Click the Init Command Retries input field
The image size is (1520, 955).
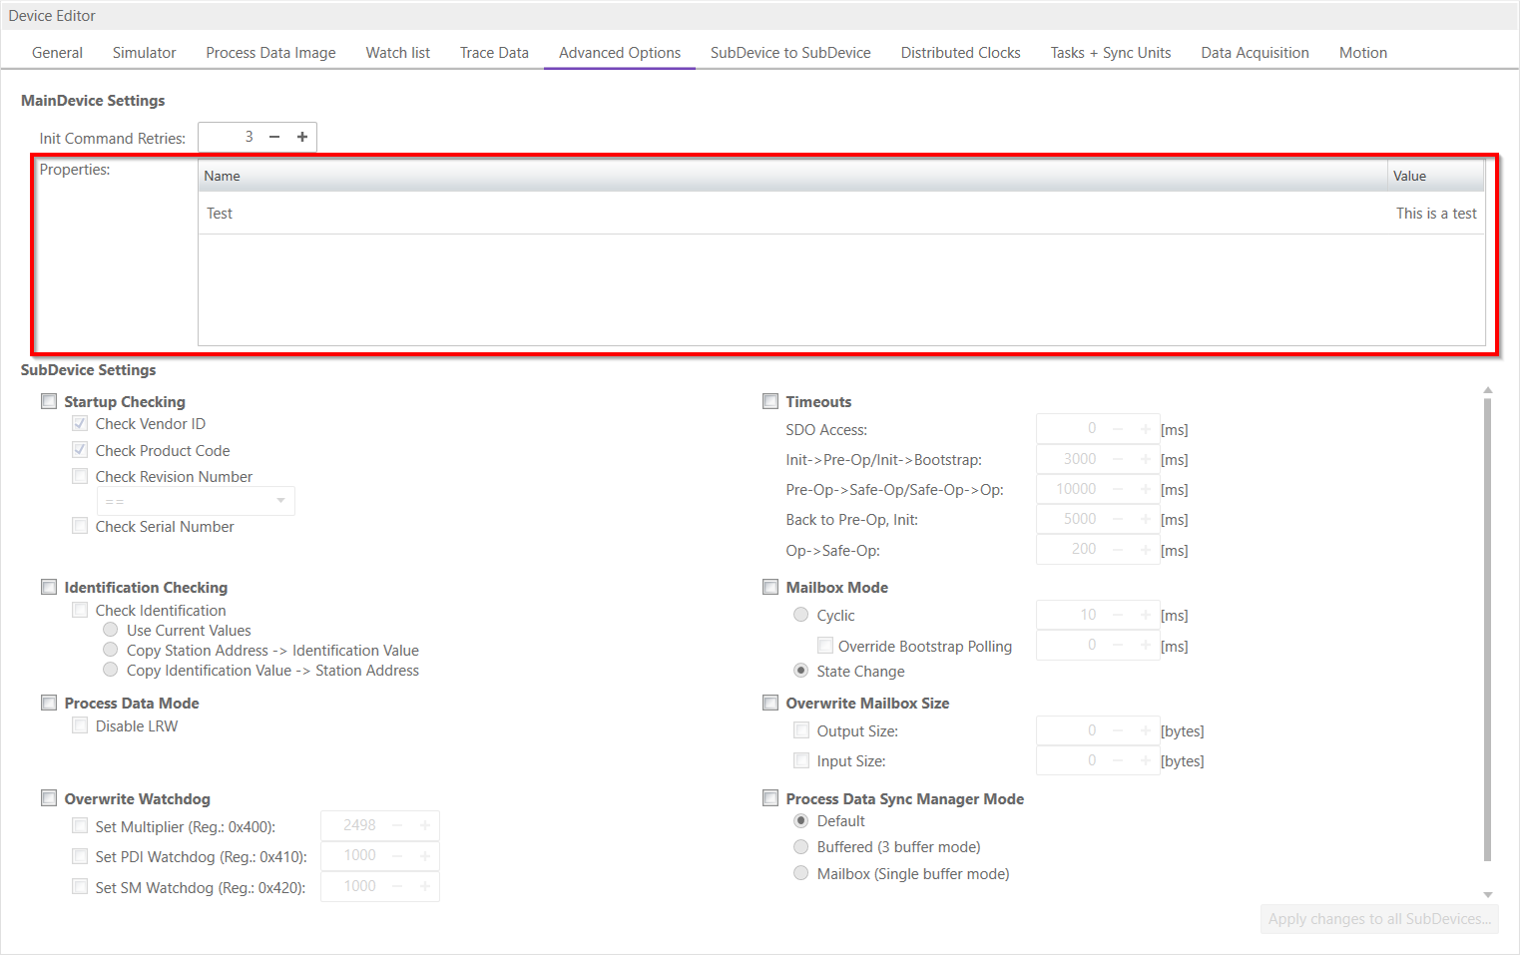point(229,137)
